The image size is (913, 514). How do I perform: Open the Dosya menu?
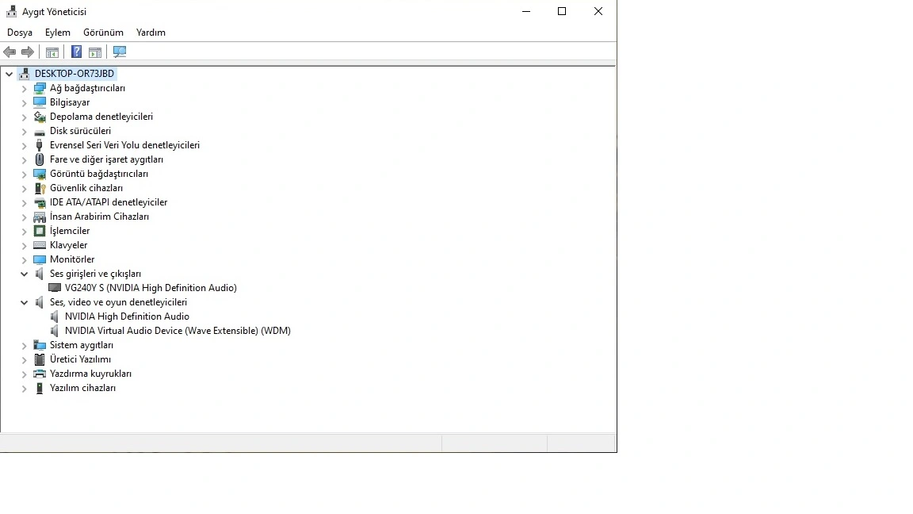(x=20, y=33)
